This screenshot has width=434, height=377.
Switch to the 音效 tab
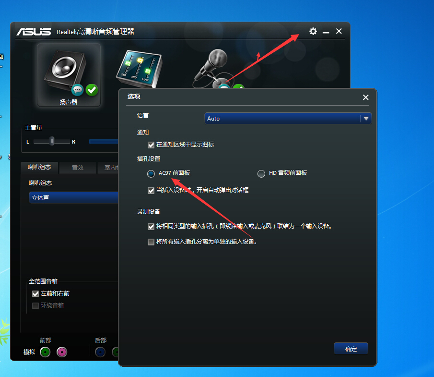(78, 168)
